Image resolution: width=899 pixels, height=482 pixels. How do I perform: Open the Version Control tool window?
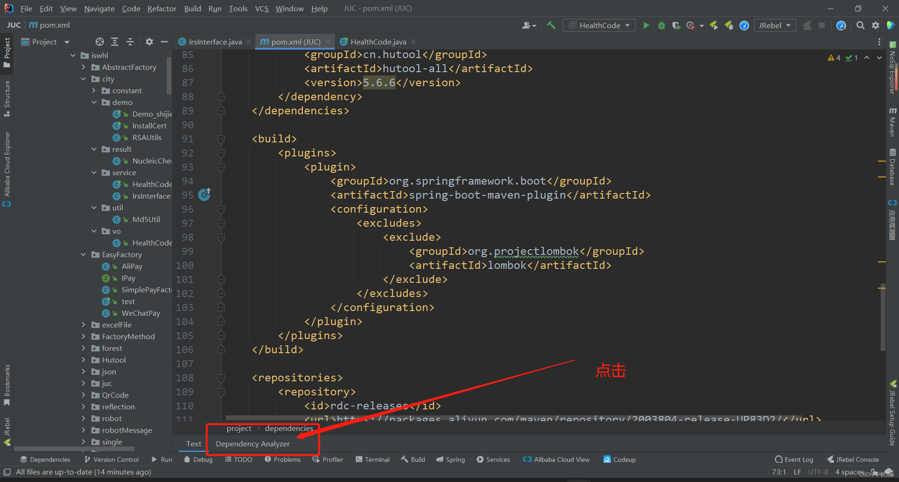[x=111, y=460]
